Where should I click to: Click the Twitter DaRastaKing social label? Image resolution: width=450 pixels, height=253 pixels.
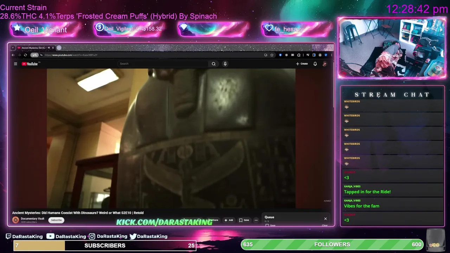[149, 236]
